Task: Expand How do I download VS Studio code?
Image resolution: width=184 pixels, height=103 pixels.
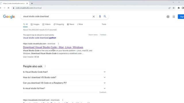Action: pyautogui.click(x=64, y=78)
